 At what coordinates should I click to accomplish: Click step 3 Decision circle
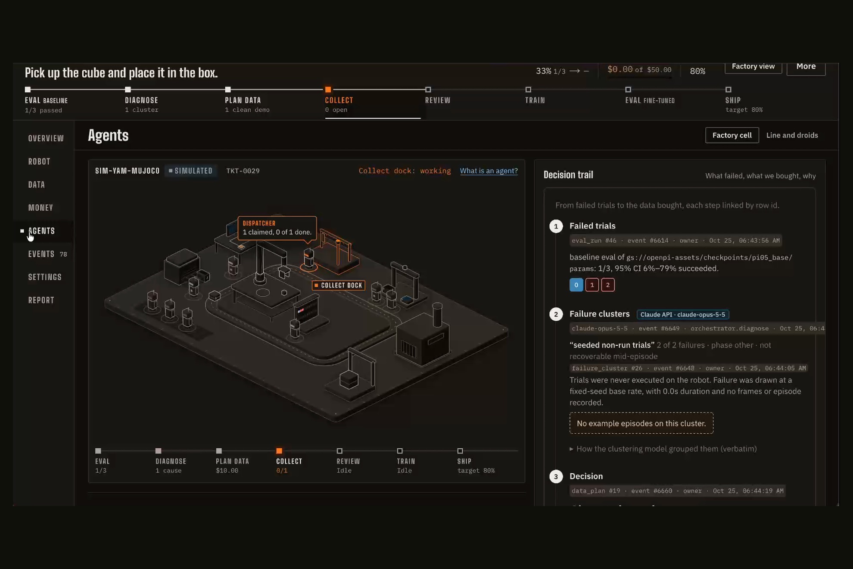tap(556, 476)
